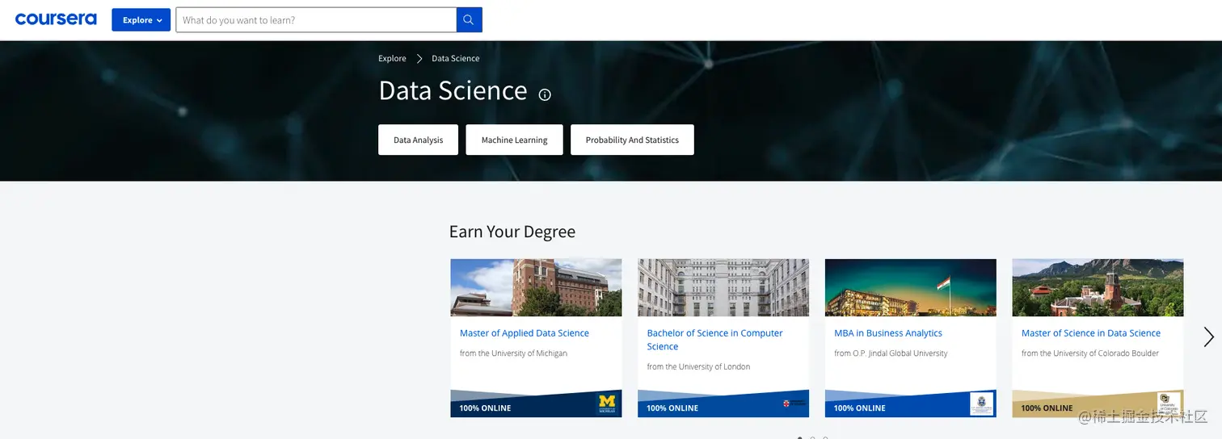Viewport: 1222px width, 439px height.
Task: Click '100% ONLINE' on MBA Business Analytics card
Action: point(860,408)
